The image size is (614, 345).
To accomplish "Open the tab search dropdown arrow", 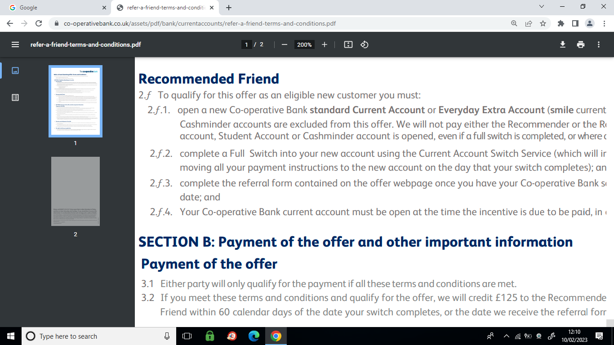I will click(x=541, y=7).
